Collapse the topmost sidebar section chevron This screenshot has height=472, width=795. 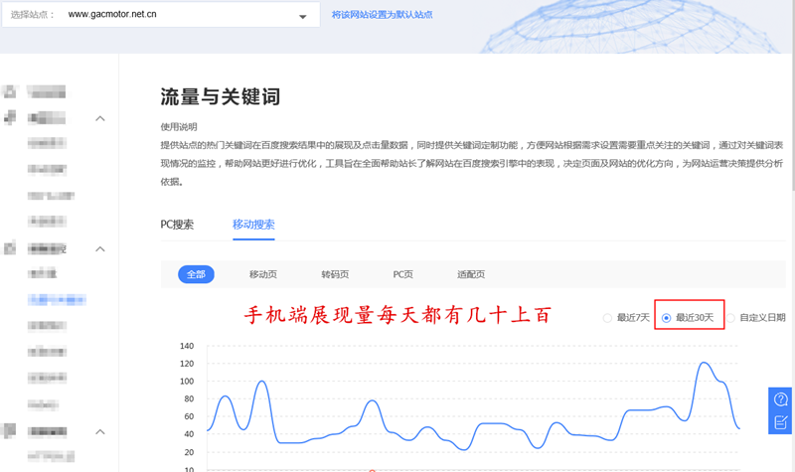tap(100, 119)
